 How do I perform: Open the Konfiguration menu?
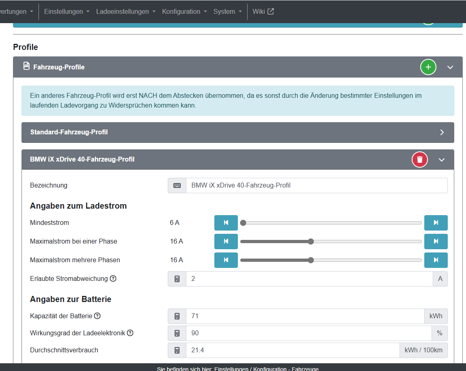[184, 11]
